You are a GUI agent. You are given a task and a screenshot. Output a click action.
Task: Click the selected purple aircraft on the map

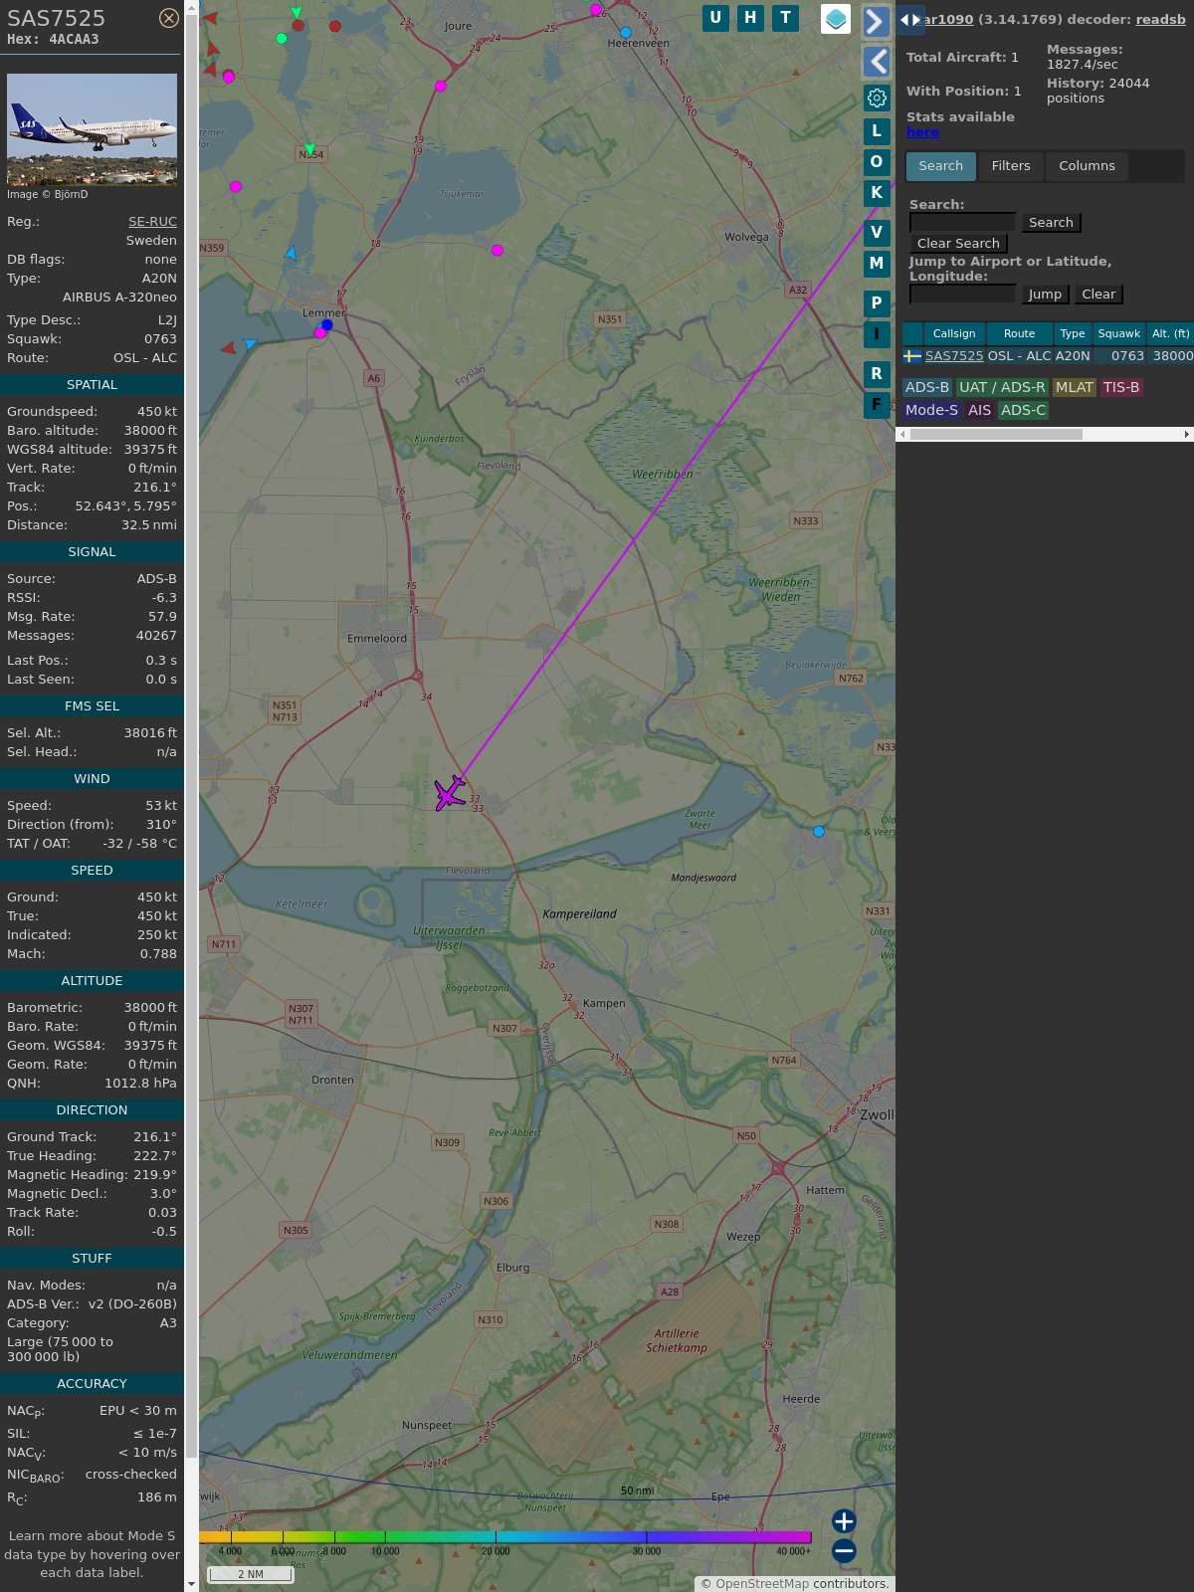tap(450, 793)
